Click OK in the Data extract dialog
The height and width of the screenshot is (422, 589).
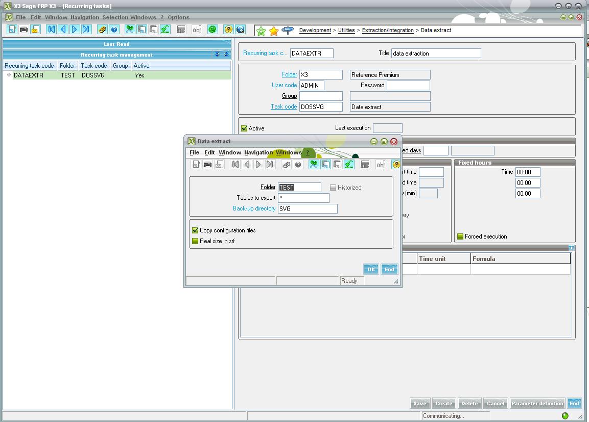point(371,269)
